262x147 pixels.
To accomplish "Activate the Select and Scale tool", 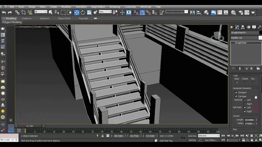I will 89,13.
